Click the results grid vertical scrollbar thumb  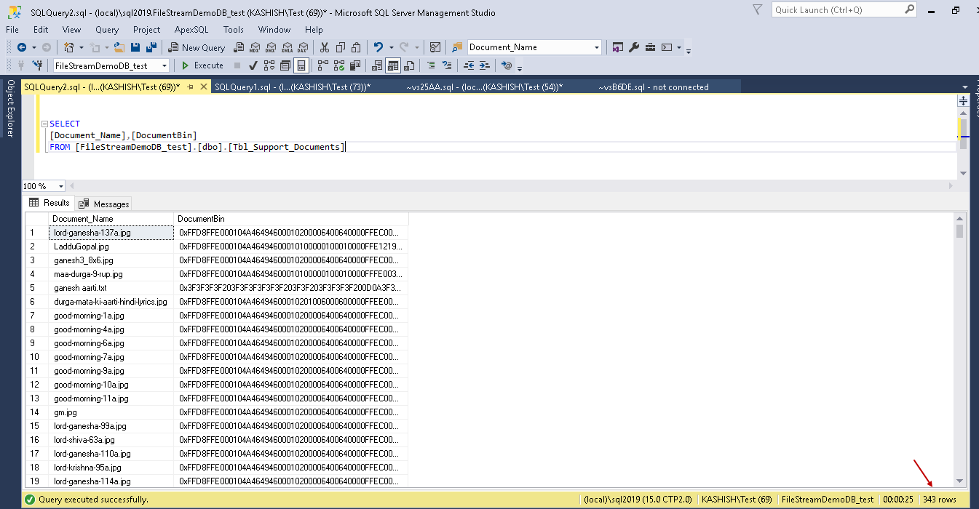(959, 231)
